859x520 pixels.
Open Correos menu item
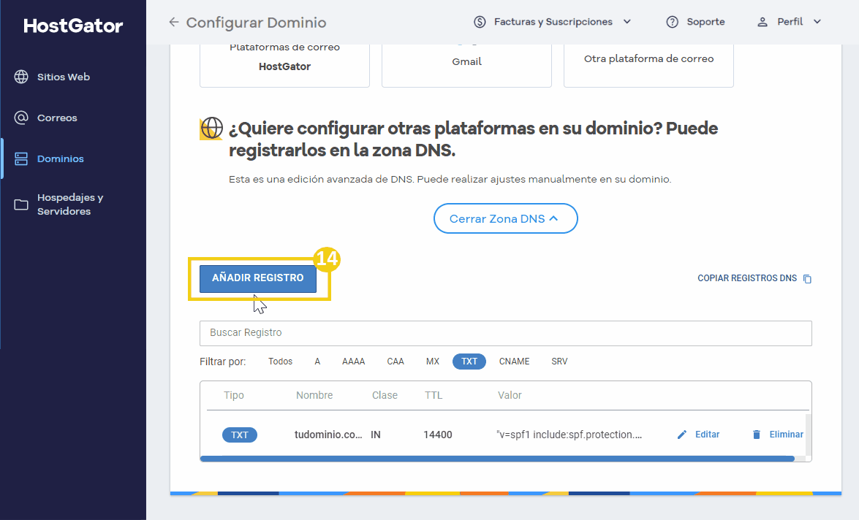[57, 118]
